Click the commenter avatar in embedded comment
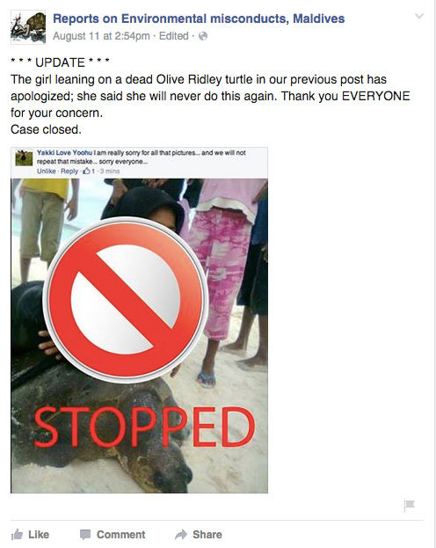The image size is (436, 548). [24, 158]
